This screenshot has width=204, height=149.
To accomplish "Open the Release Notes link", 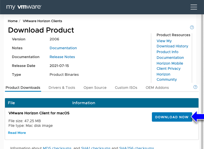I will click(x=62, y=57).
